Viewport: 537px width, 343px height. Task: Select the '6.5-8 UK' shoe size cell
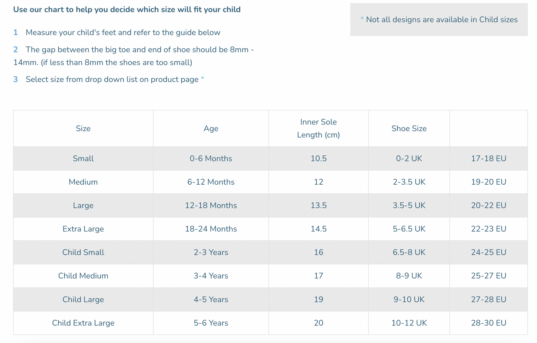[x=409, y=252]
